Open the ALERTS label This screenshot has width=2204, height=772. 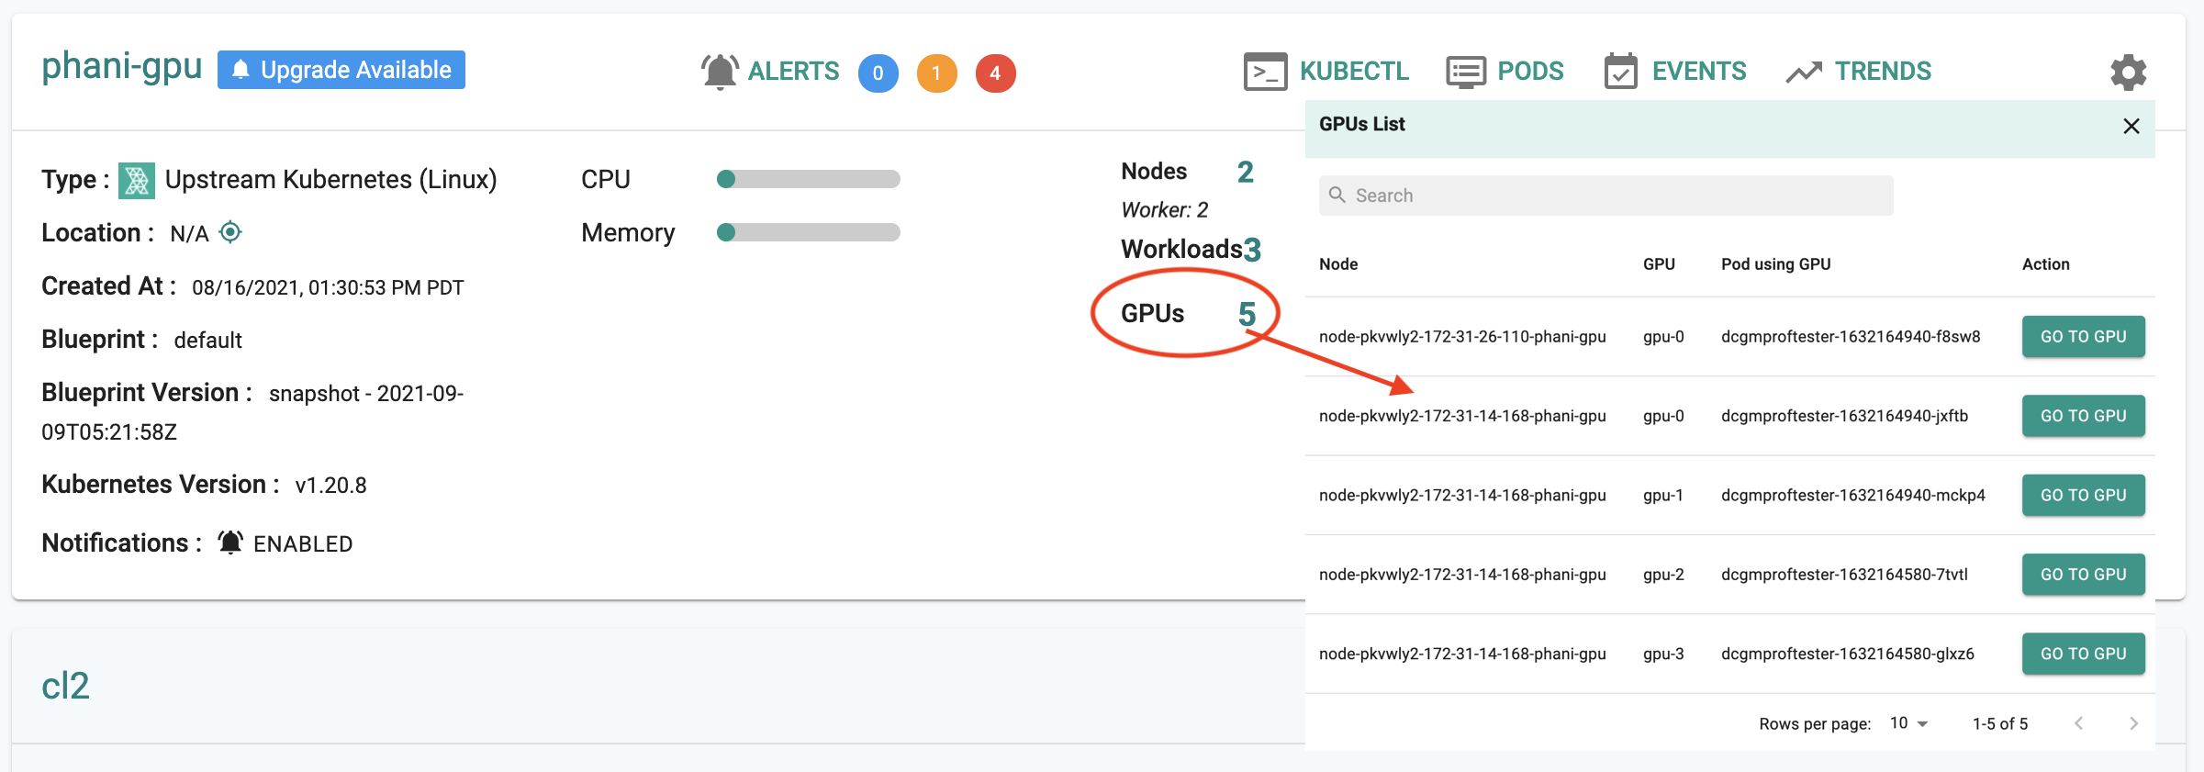793,71
